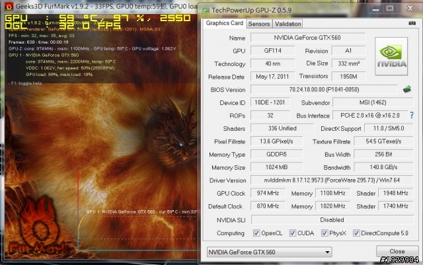Click 'F1: toggle help' text in FurMark
Viewport: 423px width, 265px height.
(x=26, y=83)
